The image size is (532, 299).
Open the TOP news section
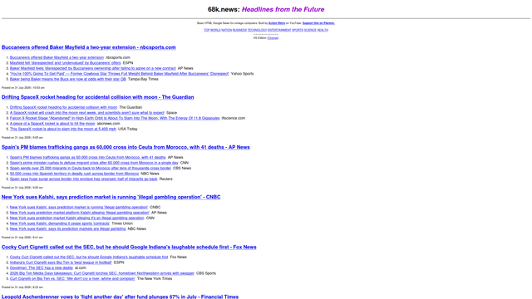tap(207, 30)
